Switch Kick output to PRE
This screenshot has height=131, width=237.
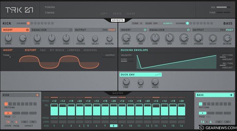[105, 30]
